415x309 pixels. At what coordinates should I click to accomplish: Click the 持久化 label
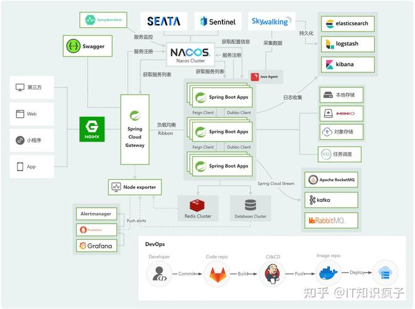point(306,33)
